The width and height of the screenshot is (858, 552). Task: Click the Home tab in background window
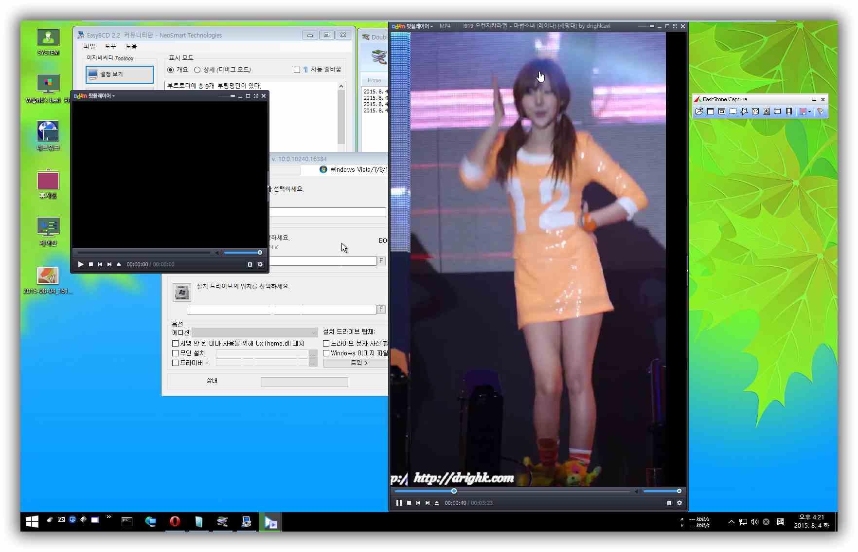(375, 80)
